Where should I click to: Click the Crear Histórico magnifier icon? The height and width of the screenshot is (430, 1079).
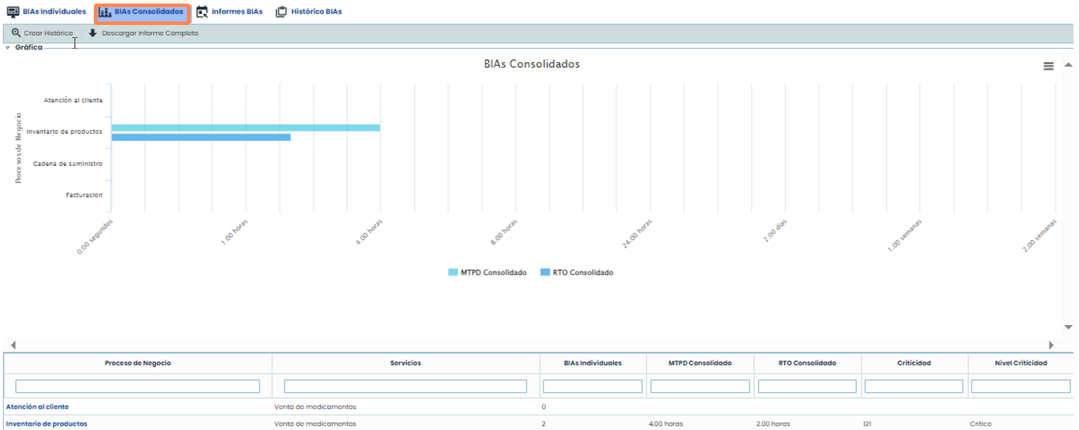point(16,34)
